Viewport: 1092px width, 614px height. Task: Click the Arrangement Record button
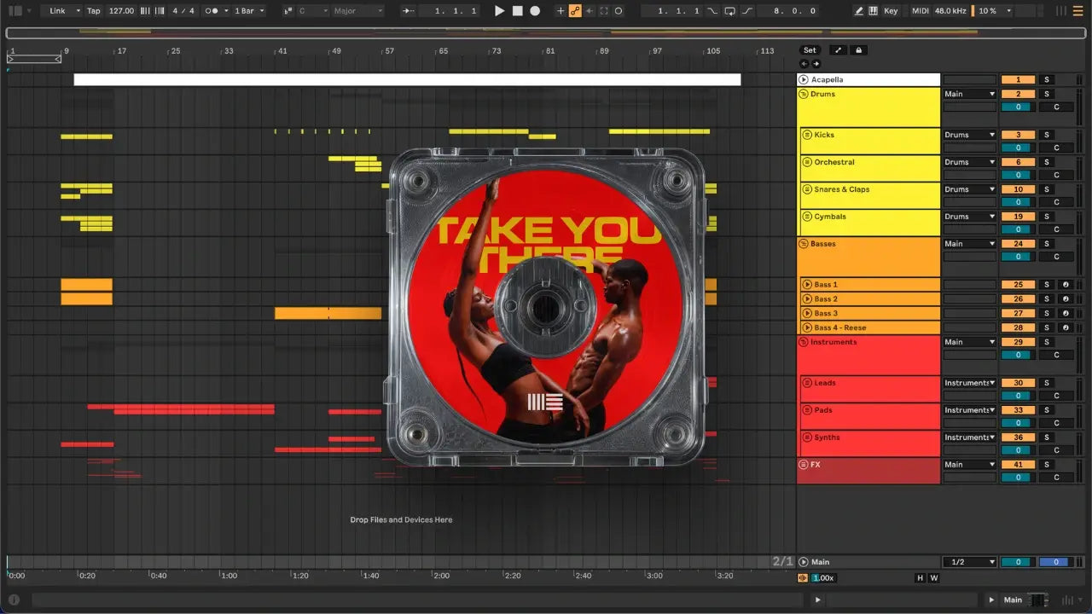click(x=535, y=11)
